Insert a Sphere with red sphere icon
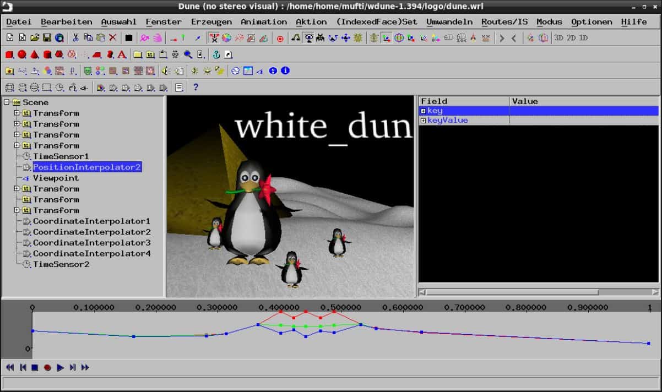662x392 pixels. click(22, 55)
